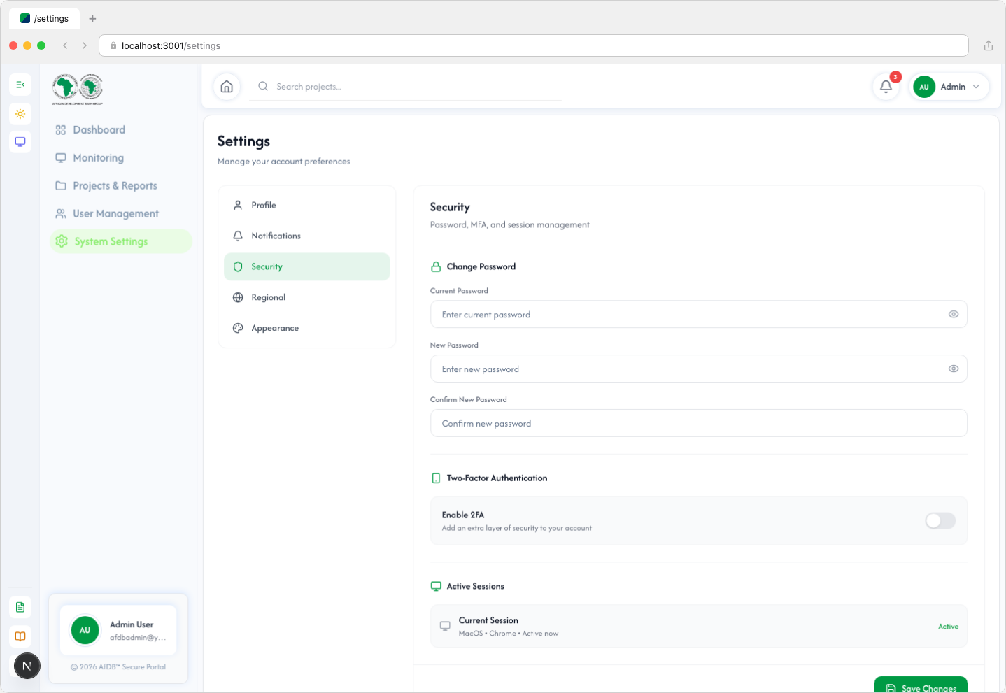Open notifications bell with 3 badge

click(x=886, y=87)
